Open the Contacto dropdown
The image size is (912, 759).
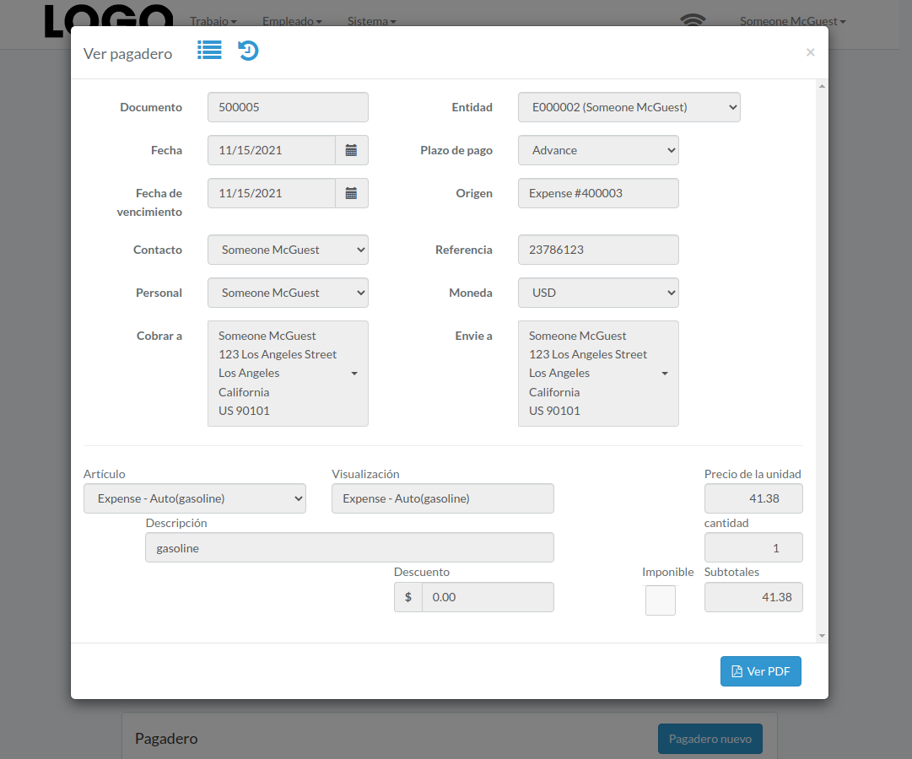tap(288, 250)
